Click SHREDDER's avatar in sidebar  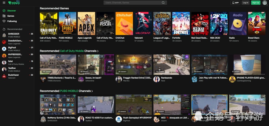pos(4,35)
